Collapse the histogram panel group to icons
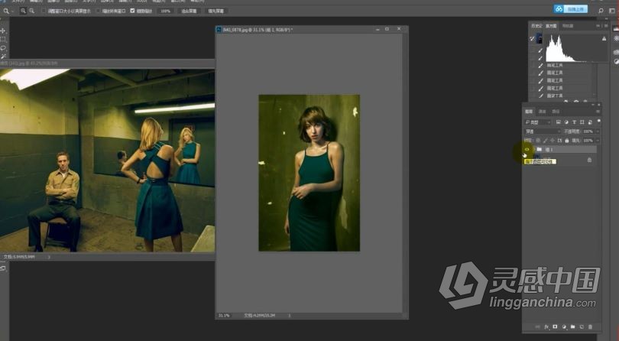 (598, 26)
